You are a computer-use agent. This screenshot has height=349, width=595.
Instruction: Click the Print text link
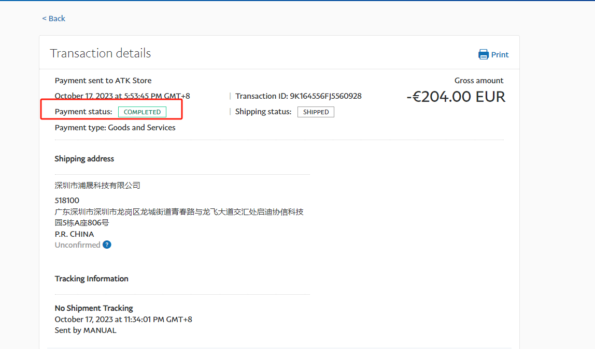pyautogui.click(x=500, y=54)
